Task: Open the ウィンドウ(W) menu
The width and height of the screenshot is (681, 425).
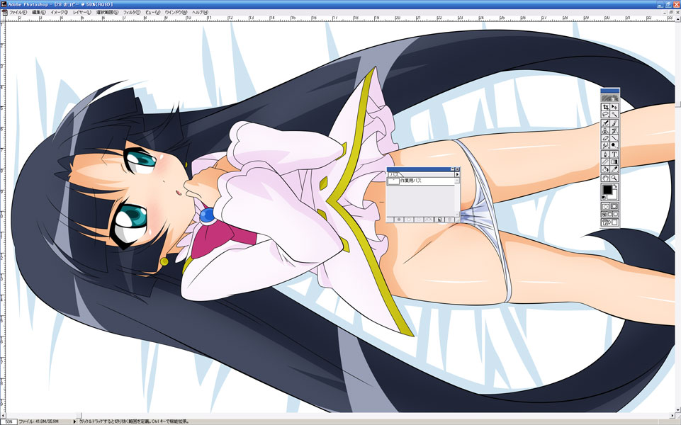Action: click(x=176, y=13)
